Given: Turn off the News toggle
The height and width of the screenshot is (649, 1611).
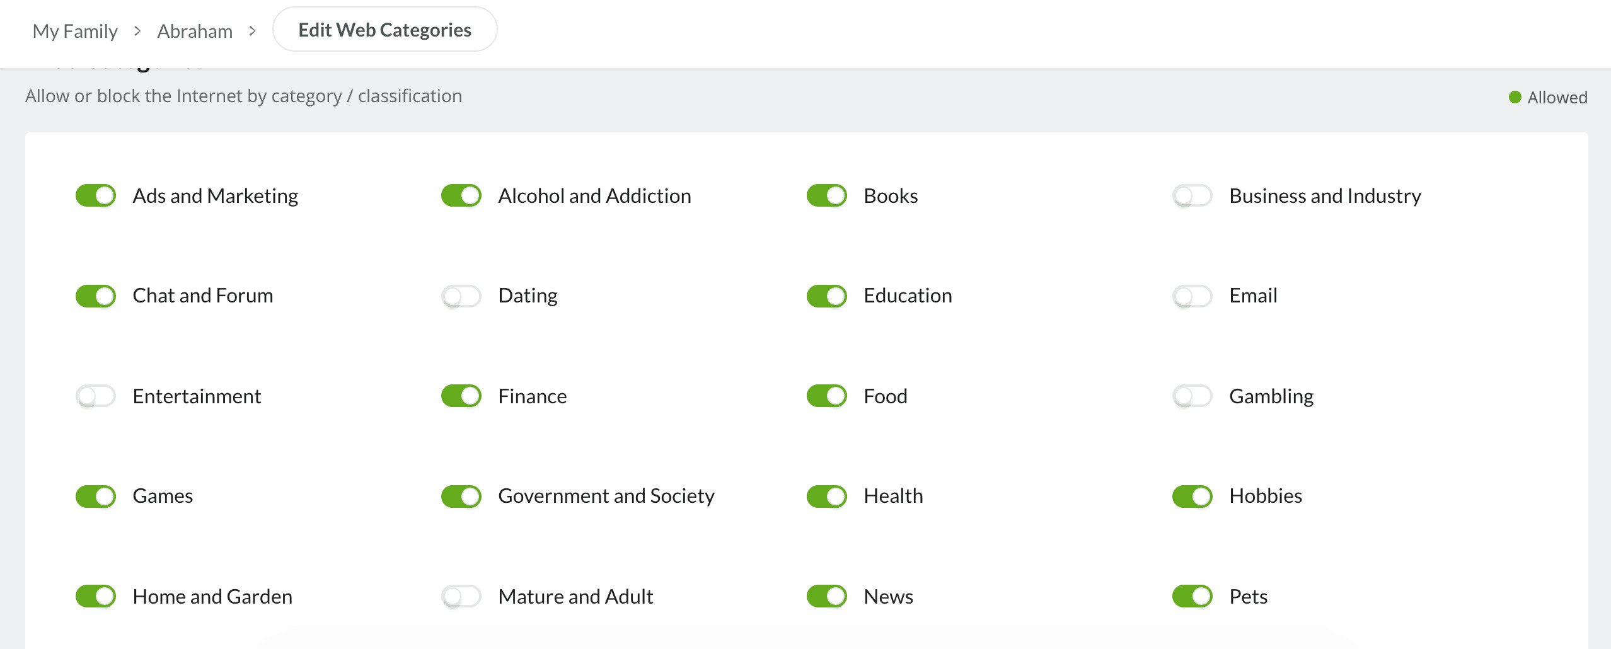Looking at the screenshot, I should tap(827, 596).
